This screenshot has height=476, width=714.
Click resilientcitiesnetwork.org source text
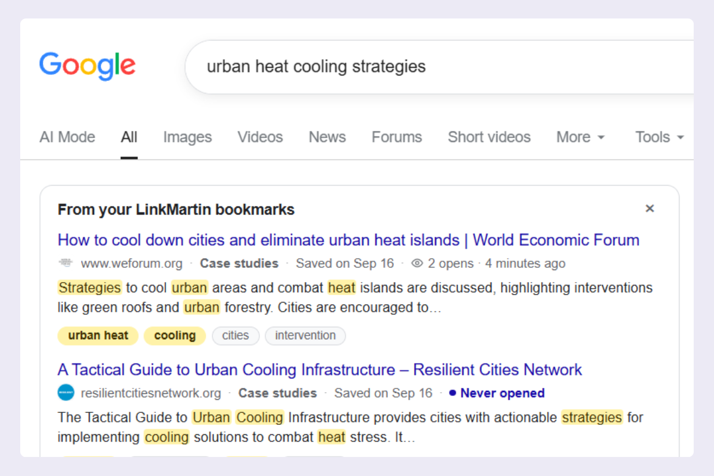click(x=151, y=393)
